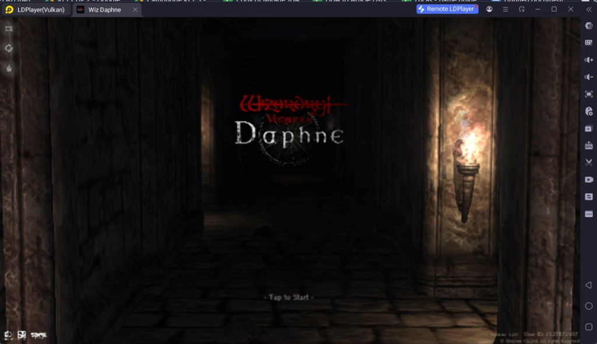Click the bottom-left first game icon
The height and width of the screenshot is (344, 597).
tap(8, 335)
